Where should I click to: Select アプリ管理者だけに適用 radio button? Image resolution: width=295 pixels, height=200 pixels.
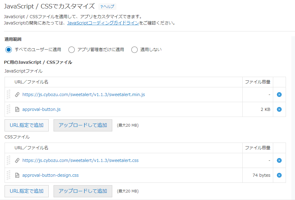(71, 50)
